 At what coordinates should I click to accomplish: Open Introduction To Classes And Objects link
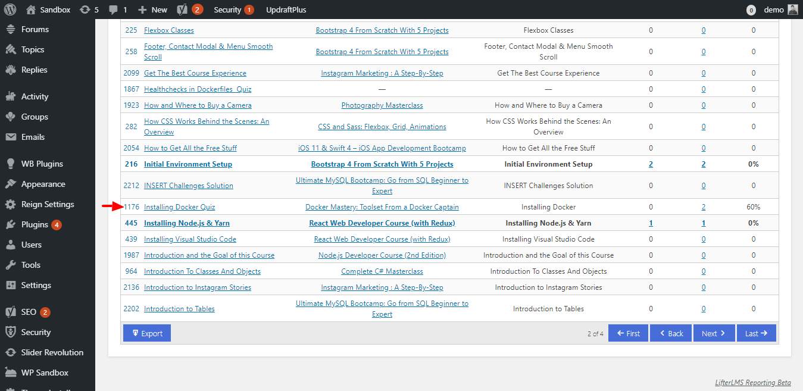click(202, 271)
